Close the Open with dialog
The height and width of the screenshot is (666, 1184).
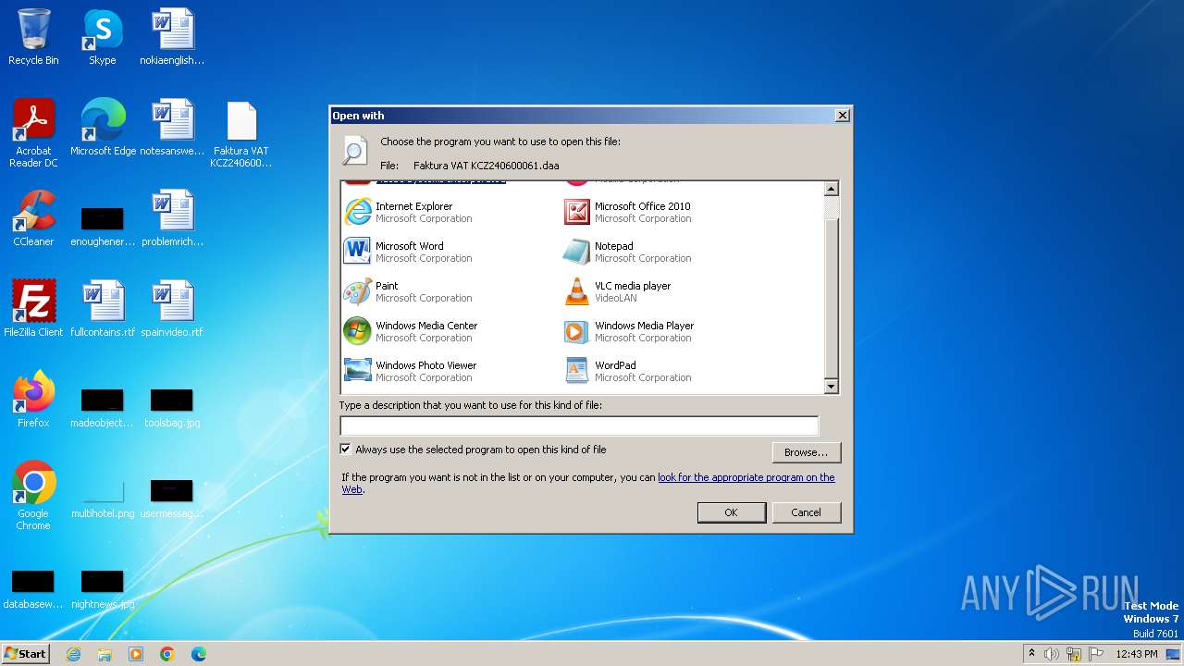point(842,116)
